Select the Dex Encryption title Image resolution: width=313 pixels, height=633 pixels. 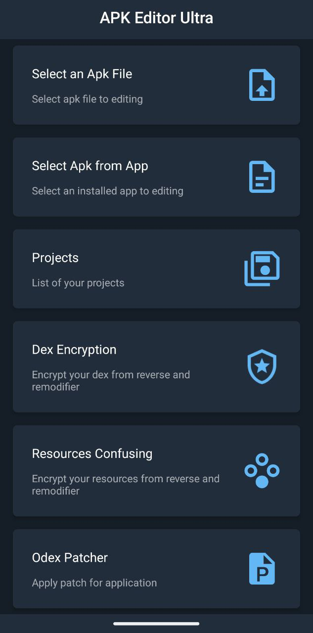click(x=74, y=350)
